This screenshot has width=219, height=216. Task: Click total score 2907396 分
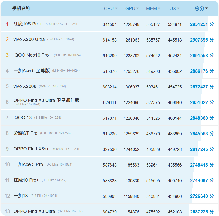tap(202, 40)
